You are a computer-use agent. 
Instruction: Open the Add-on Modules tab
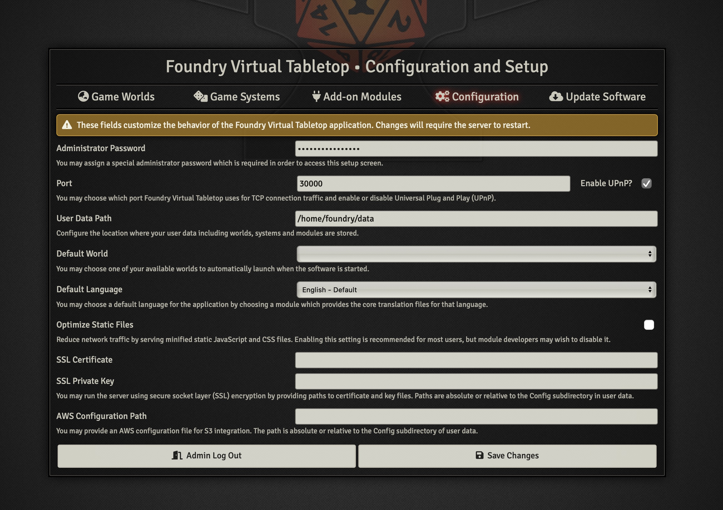tap(362, 97)
